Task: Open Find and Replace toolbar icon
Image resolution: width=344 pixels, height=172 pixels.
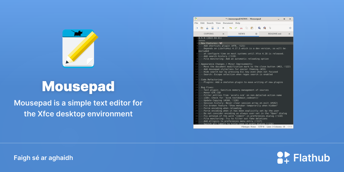Action: pyautogui.click(x=265, y=28)
